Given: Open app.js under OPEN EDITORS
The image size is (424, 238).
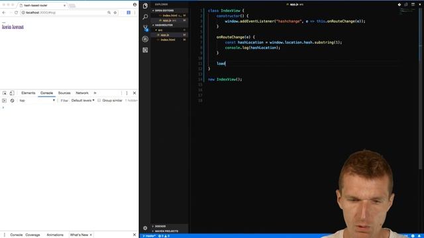Looking at the screenshot, I should click(x=170, y=20).
